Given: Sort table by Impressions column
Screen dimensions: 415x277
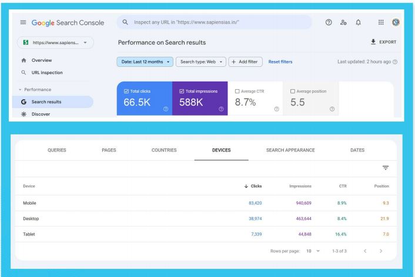Looking at the screenshot, I should click(x=300, y=186).
